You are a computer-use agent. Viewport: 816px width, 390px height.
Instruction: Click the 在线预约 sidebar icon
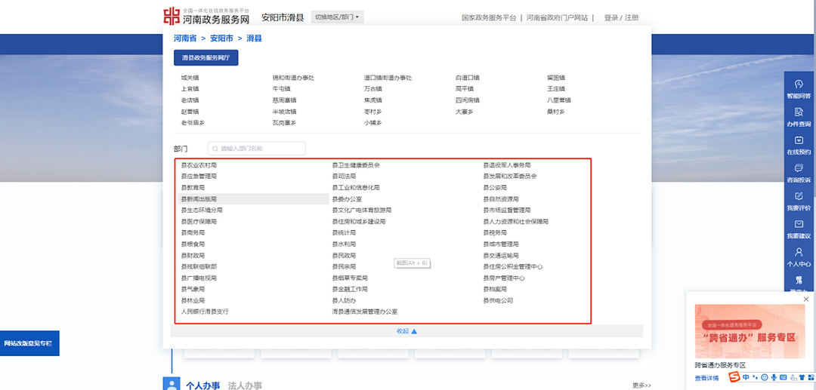(x=799, y=140)
